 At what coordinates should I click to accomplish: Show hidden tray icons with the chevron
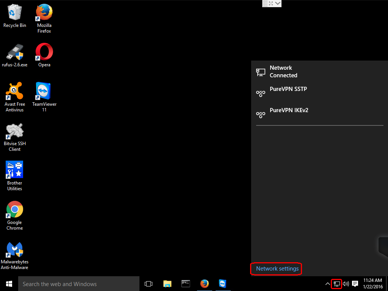point(327,284)
